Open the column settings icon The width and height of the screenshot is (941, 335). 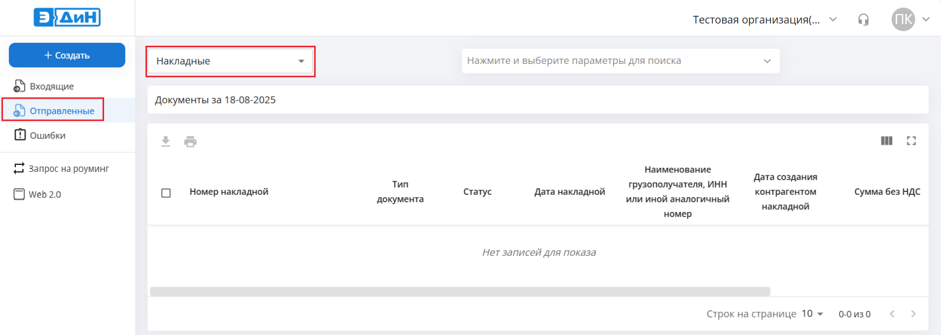click(x=886, y=141)
